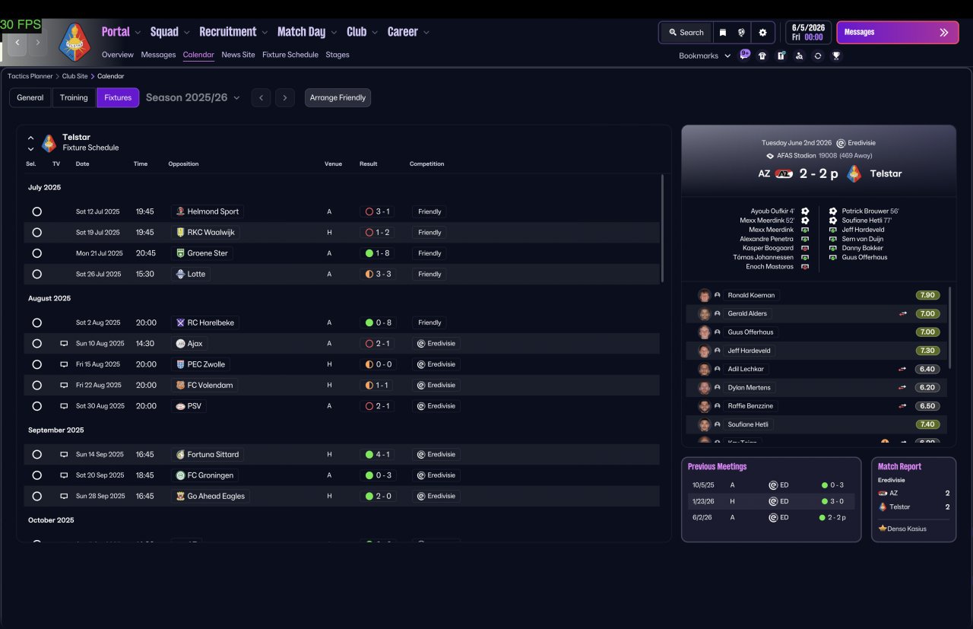Select the PEC Zwolle fixture radio
Screen dimensions: 973x629
(x=36, y=364)
